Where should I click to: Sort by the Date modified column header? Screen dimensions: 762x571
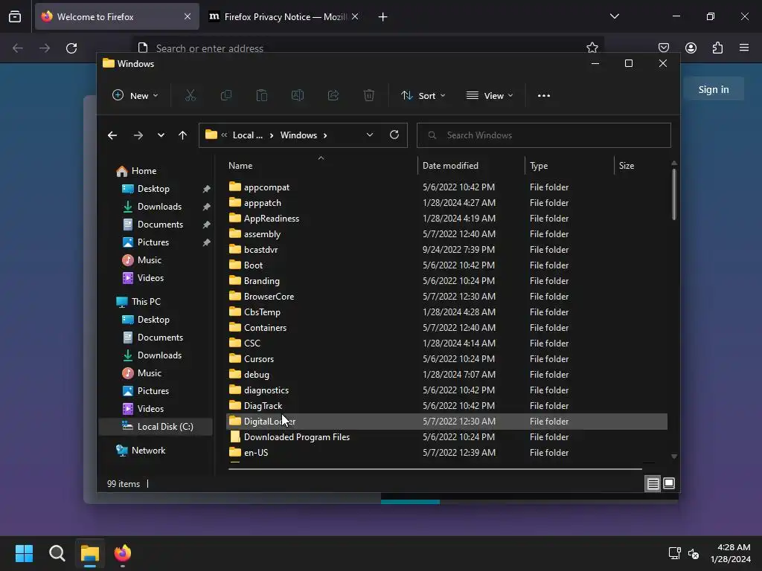[x=471, y=166]
